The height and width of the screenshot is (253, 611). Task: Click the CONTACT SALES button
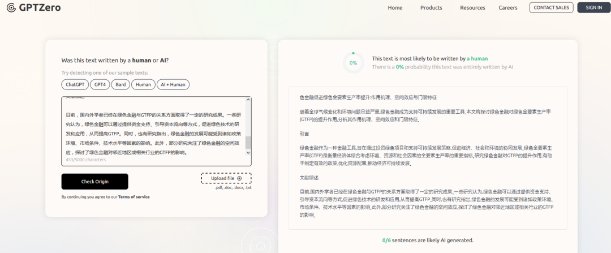(x=551, y=7)
